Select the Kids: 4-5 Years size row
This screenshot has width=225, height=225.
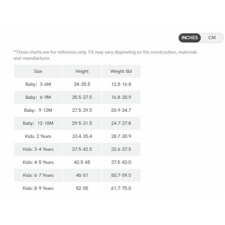77,162
